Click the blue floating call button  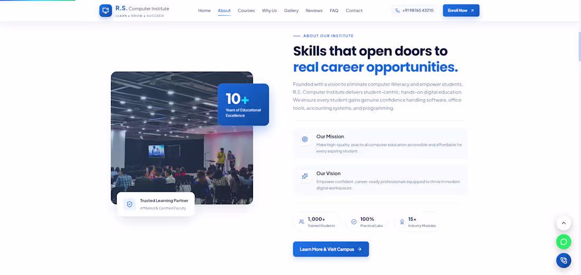pos(564,261)
